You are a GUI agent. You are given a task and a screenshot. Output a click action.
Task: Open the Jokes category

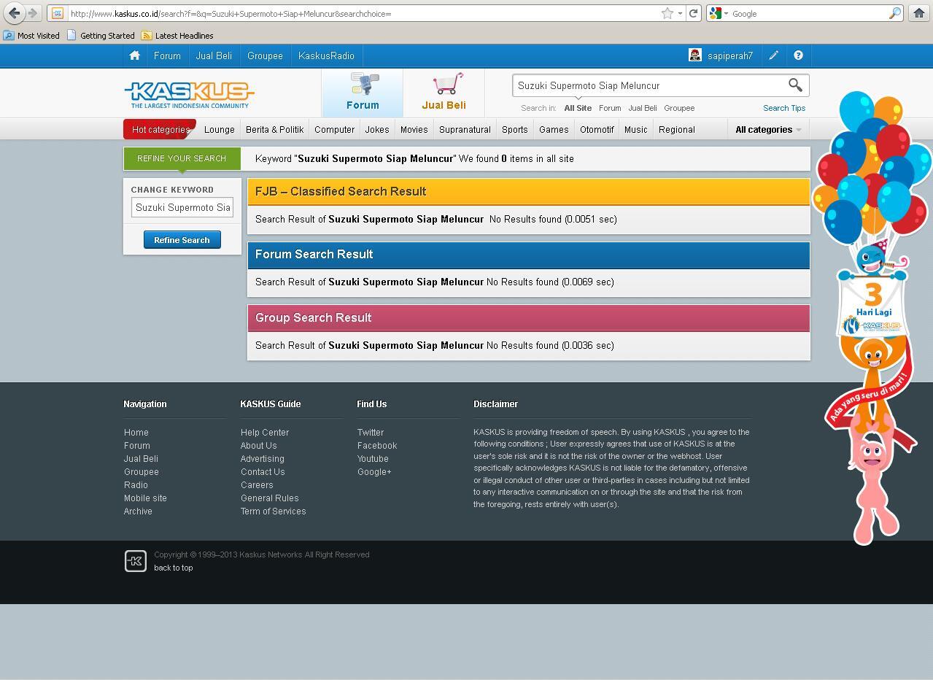(377, 129)
